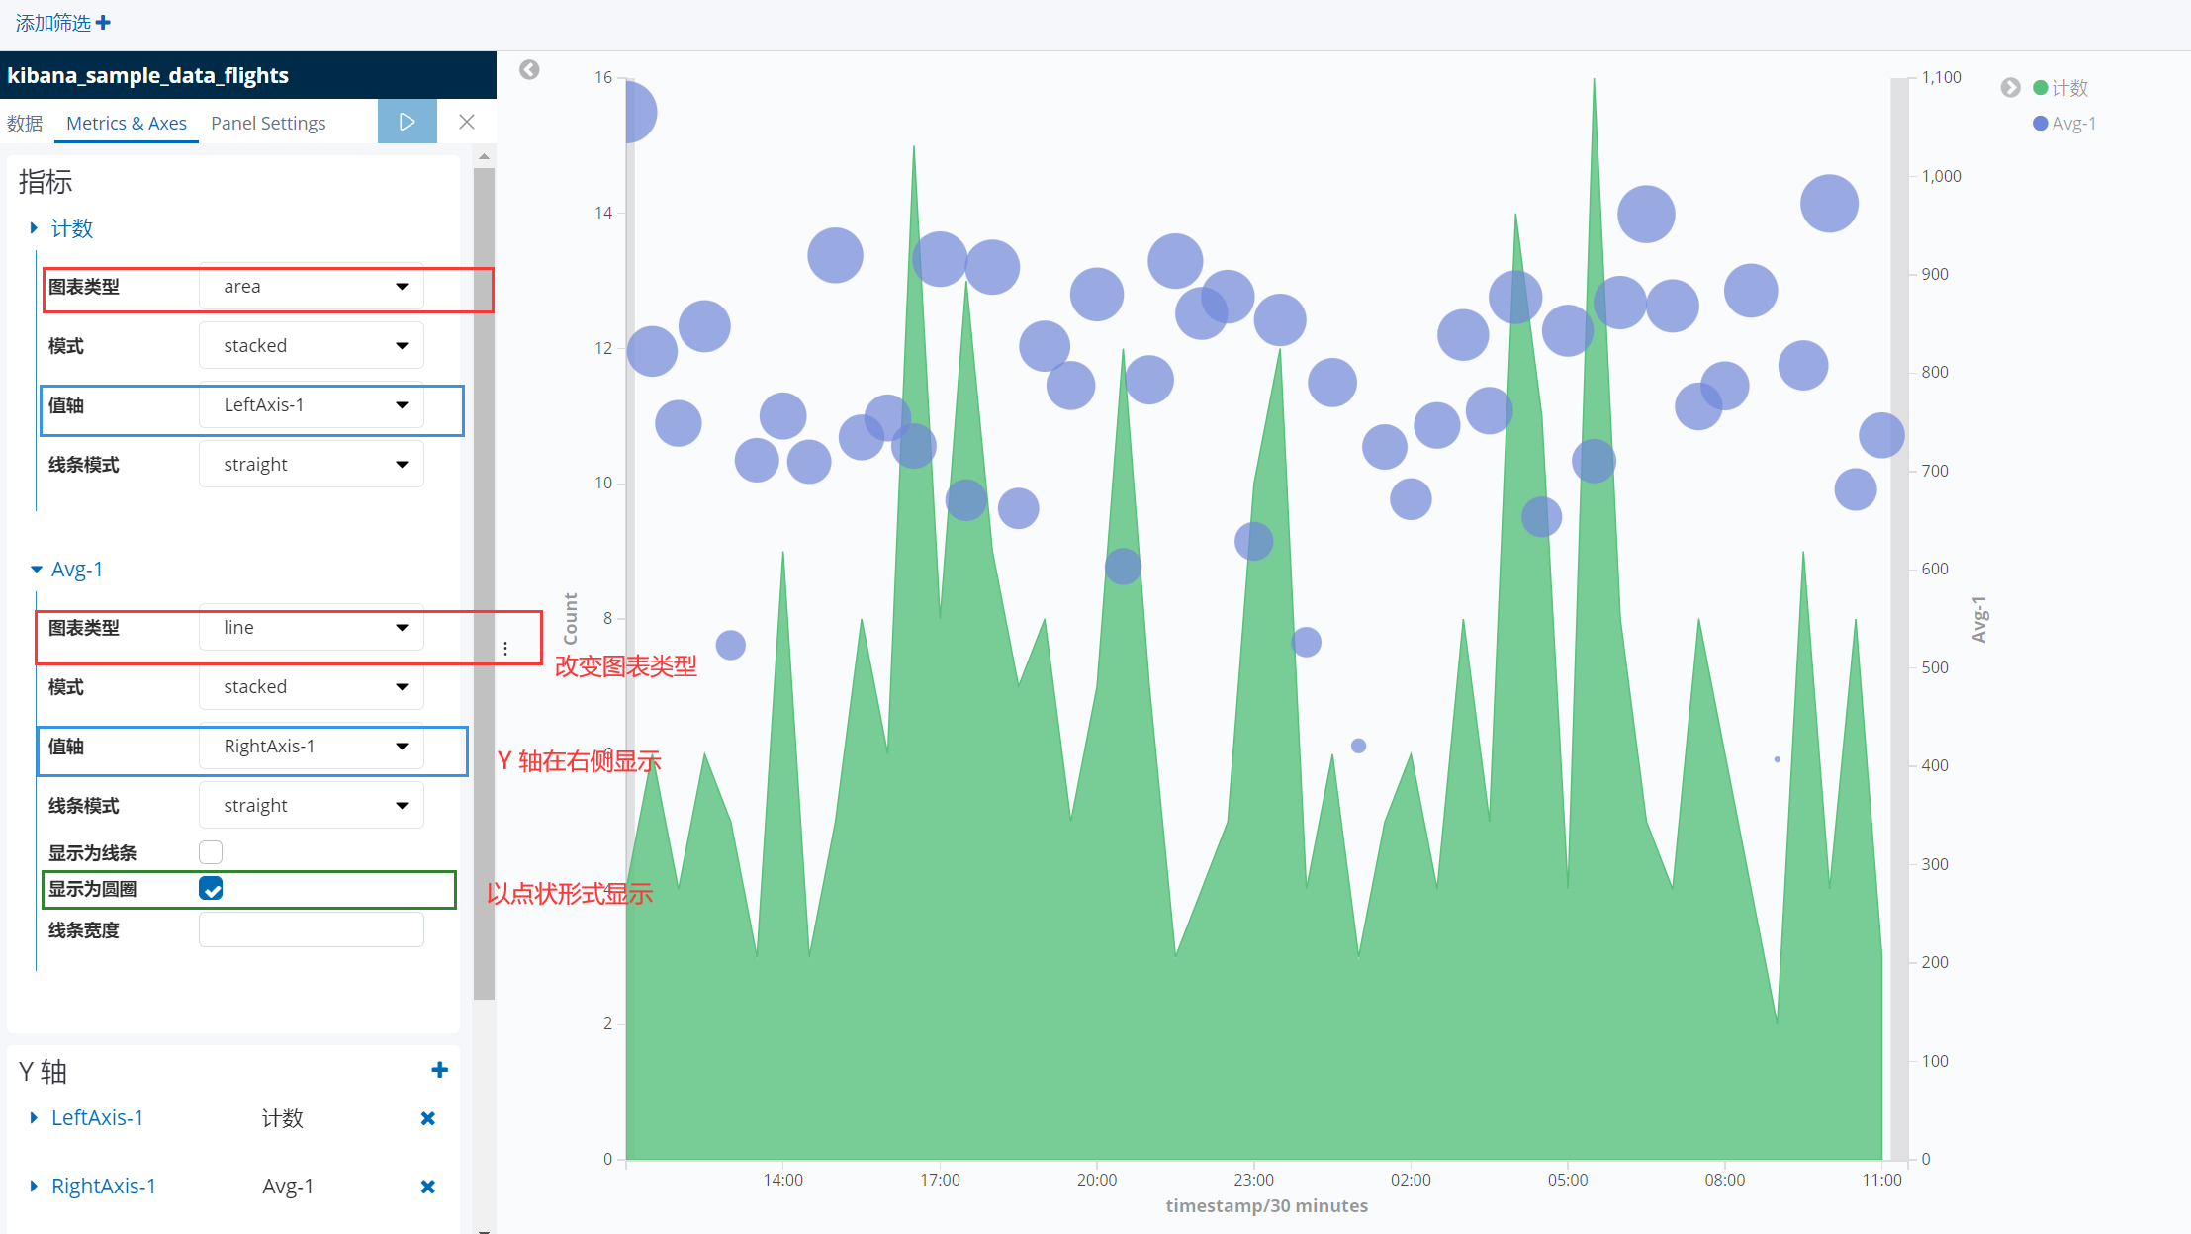Toggle the legend panel arrow icon
The image size is (2191, 1234).
[2010, 87]
